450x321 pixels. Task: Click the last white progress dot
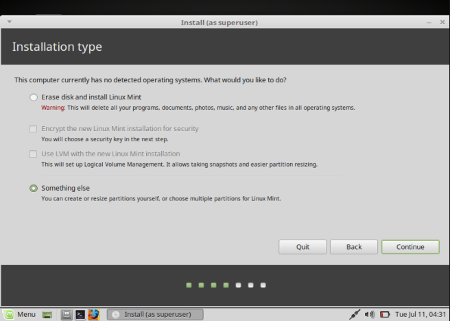coord(263,285)
